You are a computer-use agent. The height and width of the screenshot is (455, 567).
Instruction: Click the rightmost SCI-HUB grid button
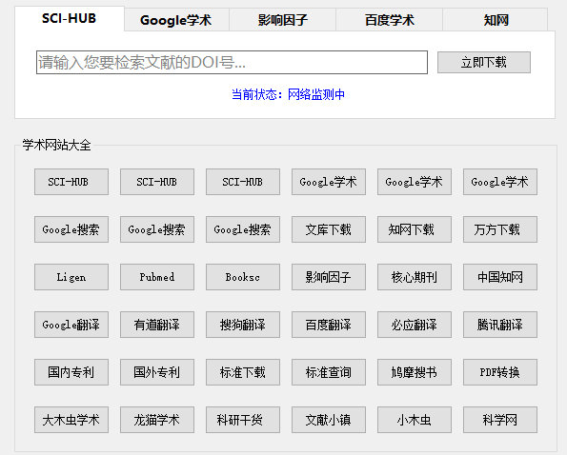point(243,182)
